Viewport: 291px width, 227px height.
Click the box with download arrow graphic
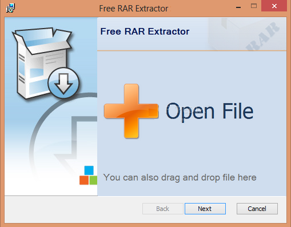46,63
